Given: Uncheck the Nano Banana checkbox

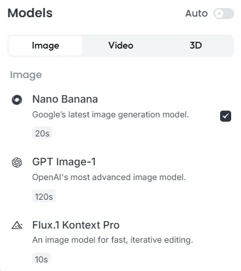Looking at the screenshot, I should pos(226,116).
